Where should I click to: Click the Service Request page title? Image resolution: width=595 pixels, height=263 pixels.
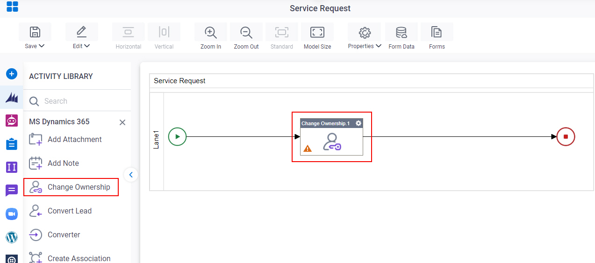[x=320, y=8]
